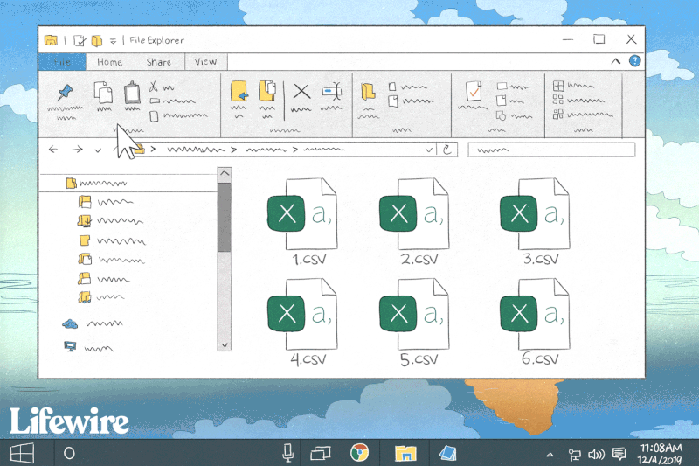699x466 pixels.
Task: Click the Paste clipboard icon
Action: [132, 93]
